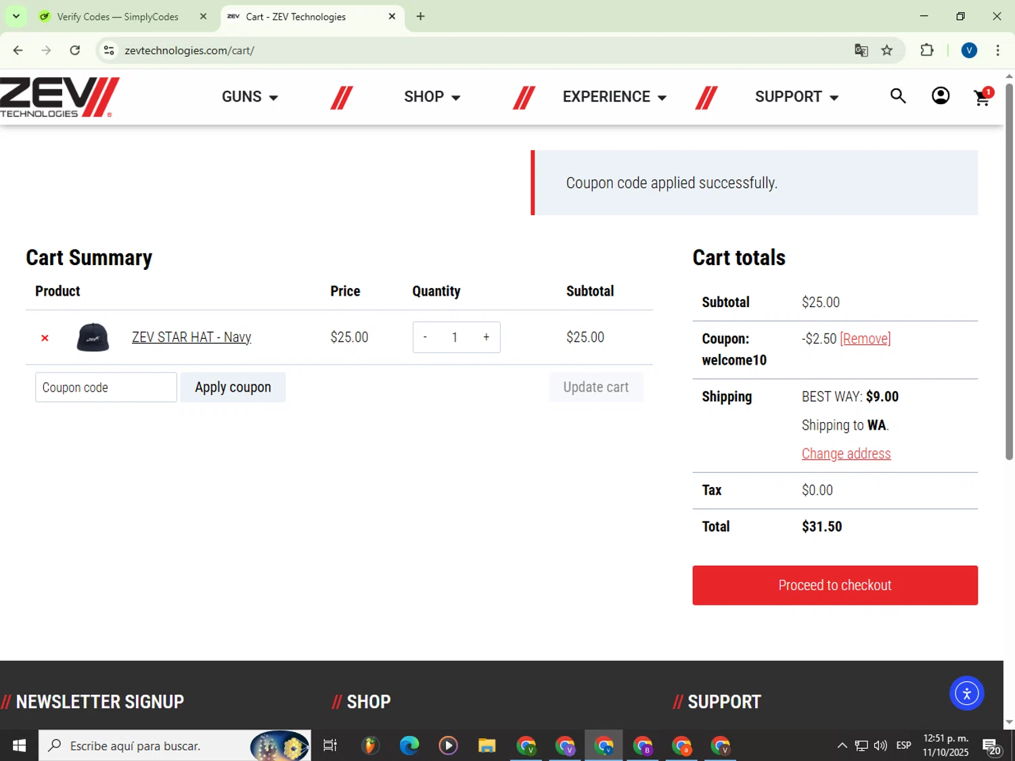This screenshot has height=761, width=1015.
Task: Click the translate page icon in address bar
Action: click(861, 50)
